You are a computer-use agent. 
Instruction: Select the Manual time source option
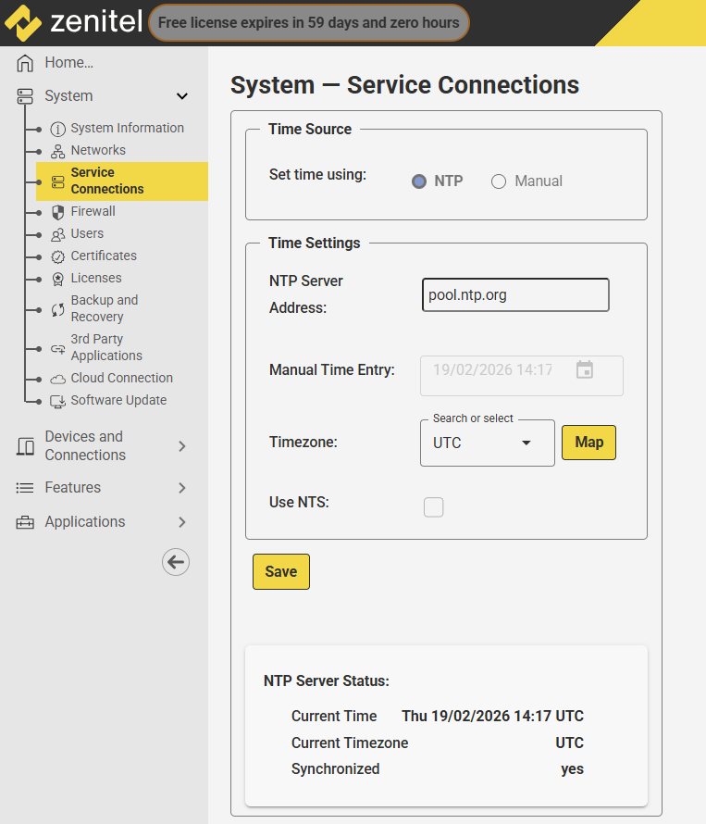[499, 181]
